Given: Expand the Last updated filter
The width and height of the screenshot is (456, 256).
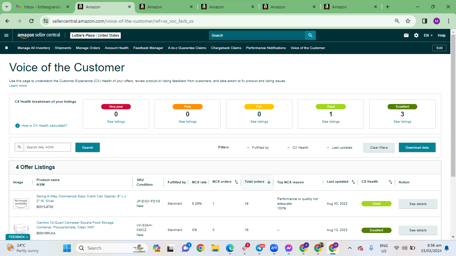Looking at the screenshot, I should [x=339, y=148].
